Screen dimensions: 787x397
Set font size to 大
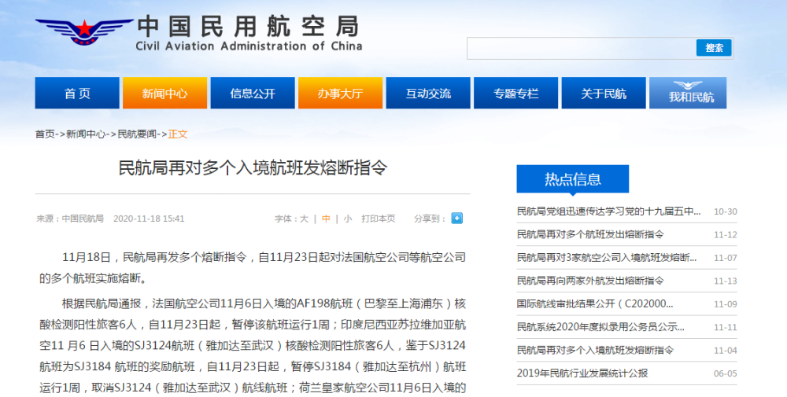pyautogui.click(x=304, y=219)
